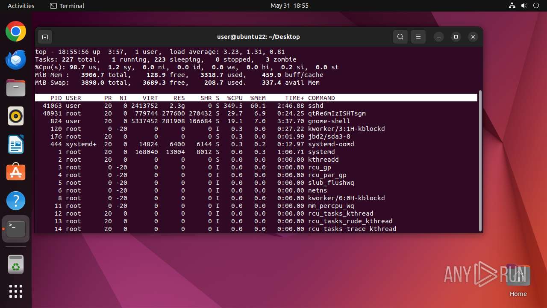Select the rcu_par_gp process name
This screenshot has width=547, height=308.
327,175
